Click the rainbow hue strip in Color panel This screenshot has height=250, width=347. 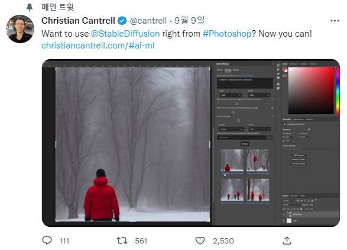click(338, 90)
